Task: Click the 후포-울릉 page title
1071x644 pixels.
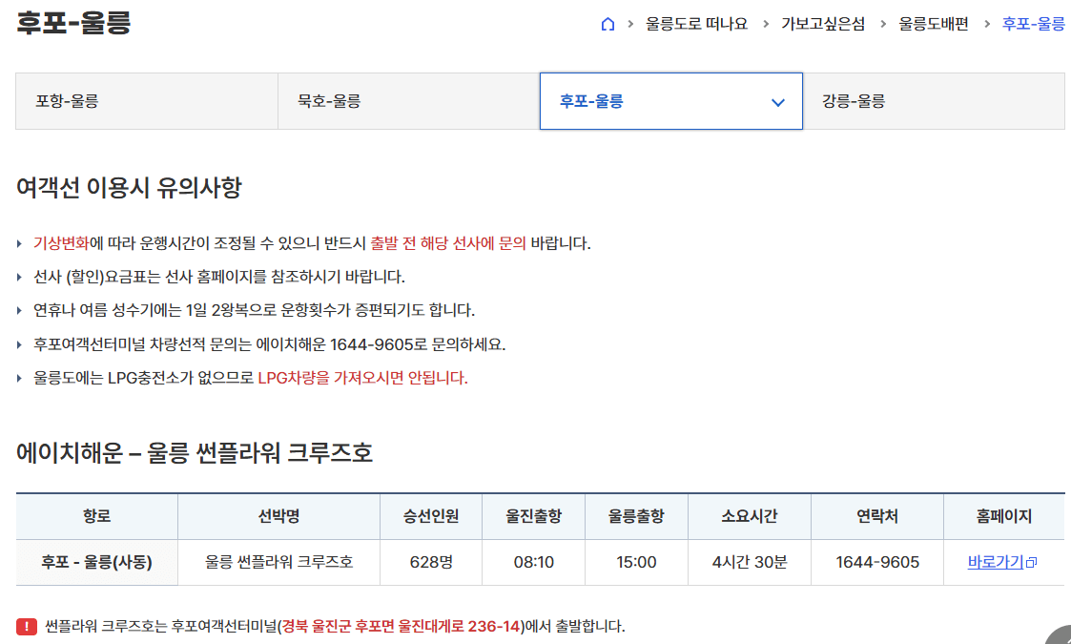Action: [73, 23]
